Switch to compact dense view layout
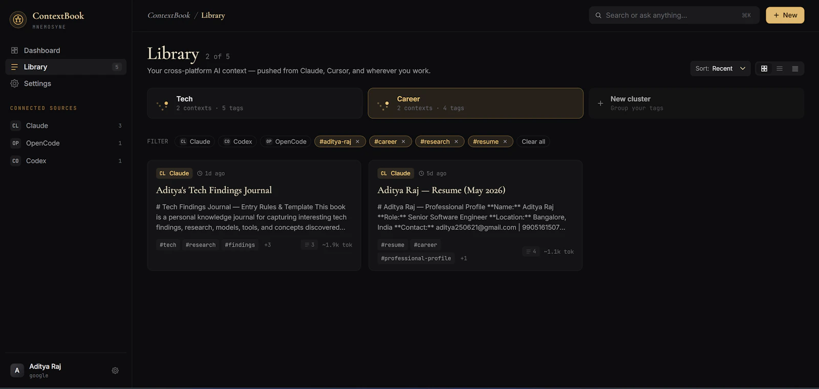This screenshot has height=389, width=819. point(795,69)
